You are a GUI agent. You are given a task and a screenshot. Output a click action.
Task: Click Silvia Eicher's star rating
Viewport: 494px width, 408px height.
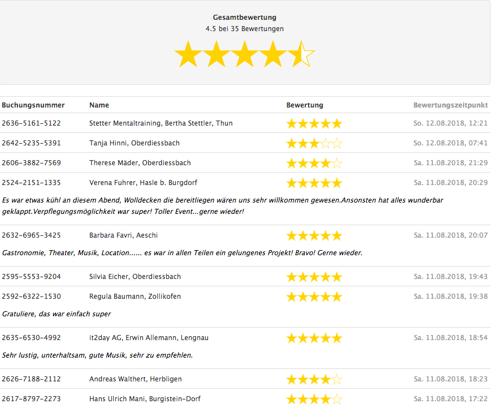click(314, 277)
